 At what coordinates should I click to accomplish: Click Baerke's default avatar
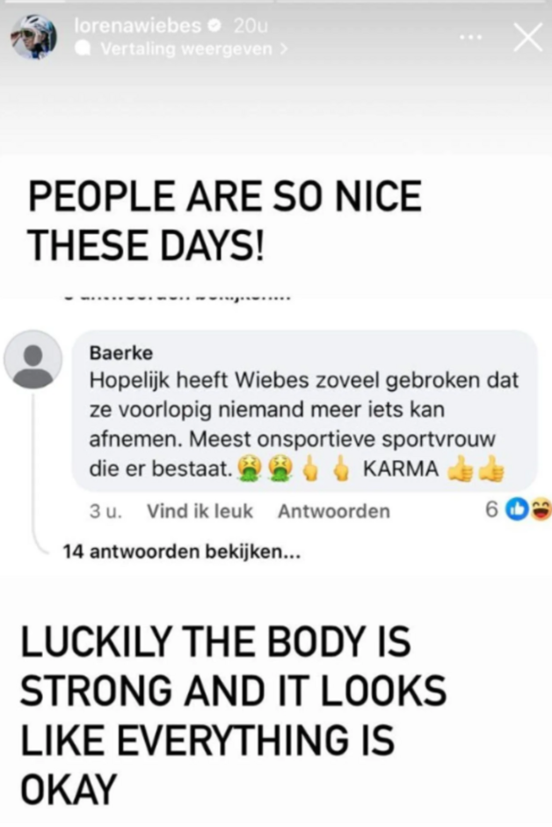33,360
